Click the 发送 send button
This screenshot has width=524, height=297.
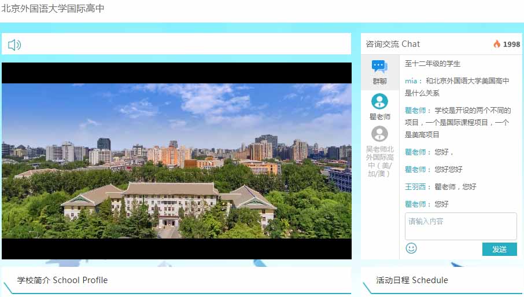(499, 249)
